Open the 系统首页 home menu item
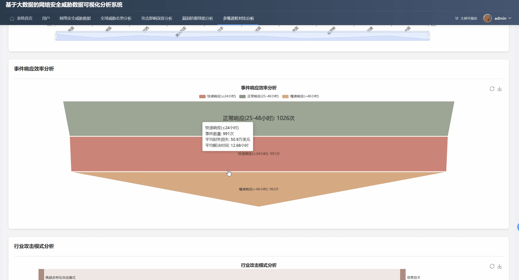The height and width of the screenshot is (280, 519). (x=21, y=18)
